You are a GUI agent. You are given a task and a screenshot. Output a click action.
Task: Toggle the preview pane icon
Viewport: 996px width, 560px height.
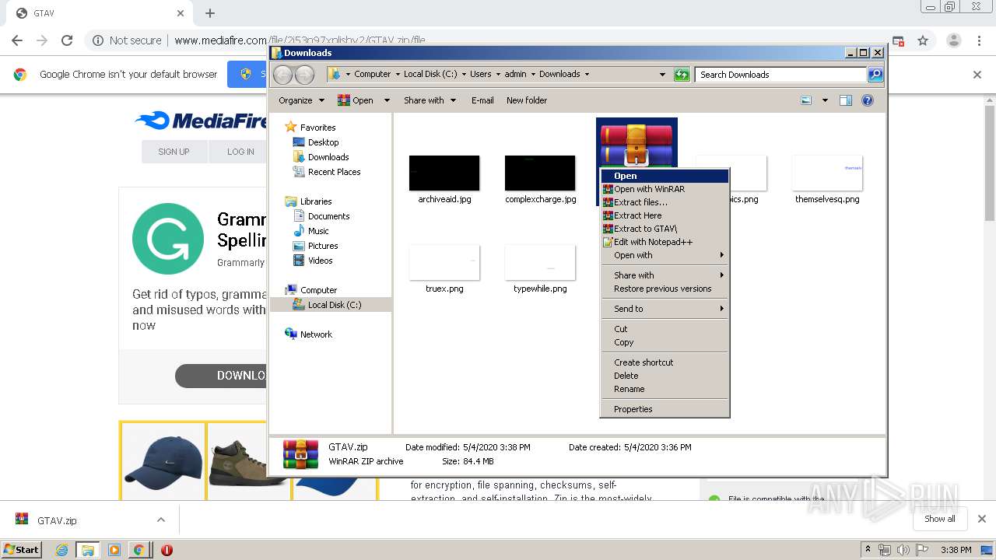(x=846, y=100)
